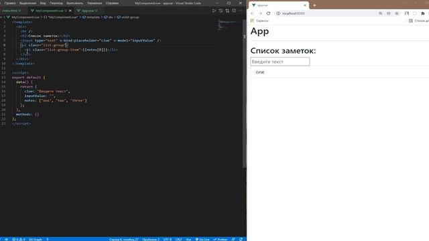Close the MyComponent.vue editor tab

[x=70, y=11]
